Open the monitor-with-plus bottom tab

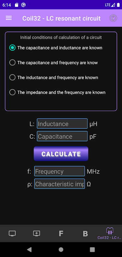click(37, 233)
